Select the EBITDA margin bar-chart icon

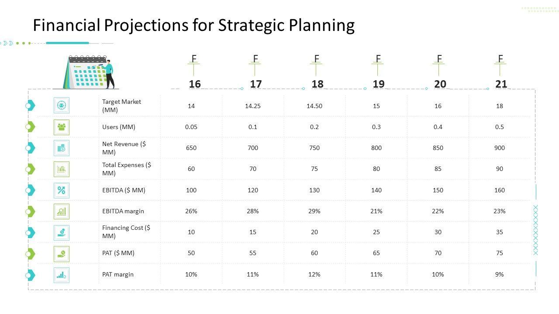62,211
